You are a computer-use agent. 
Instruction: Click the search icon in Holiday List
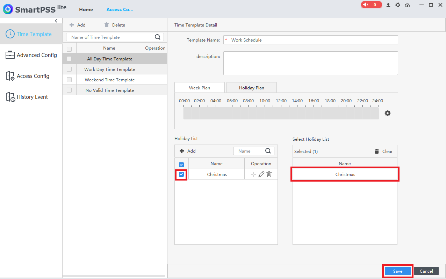click(268, 151)
